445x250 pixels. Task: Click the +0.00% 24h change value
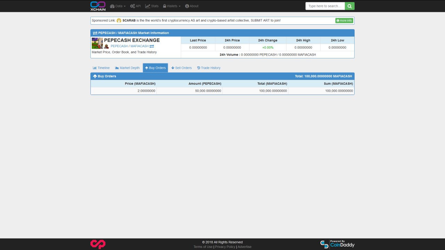pos(268,48)
